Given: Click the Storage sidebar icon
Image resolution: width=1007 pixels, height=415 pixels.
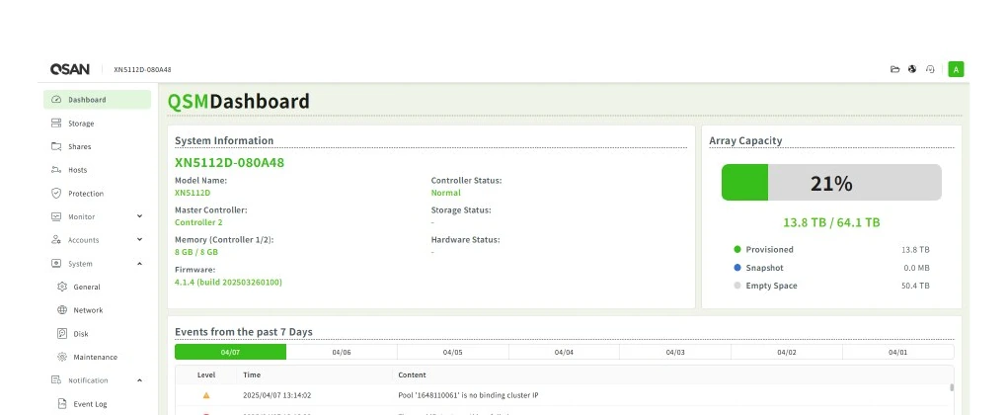Looking at the screenshot, I should point(56,124).
